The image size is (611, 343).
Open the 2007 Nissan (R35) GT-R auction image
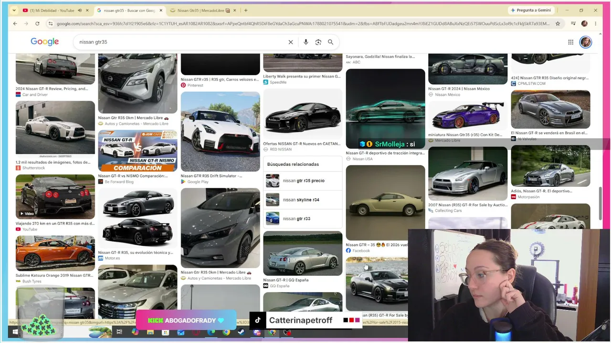click(x=468, y=173)
